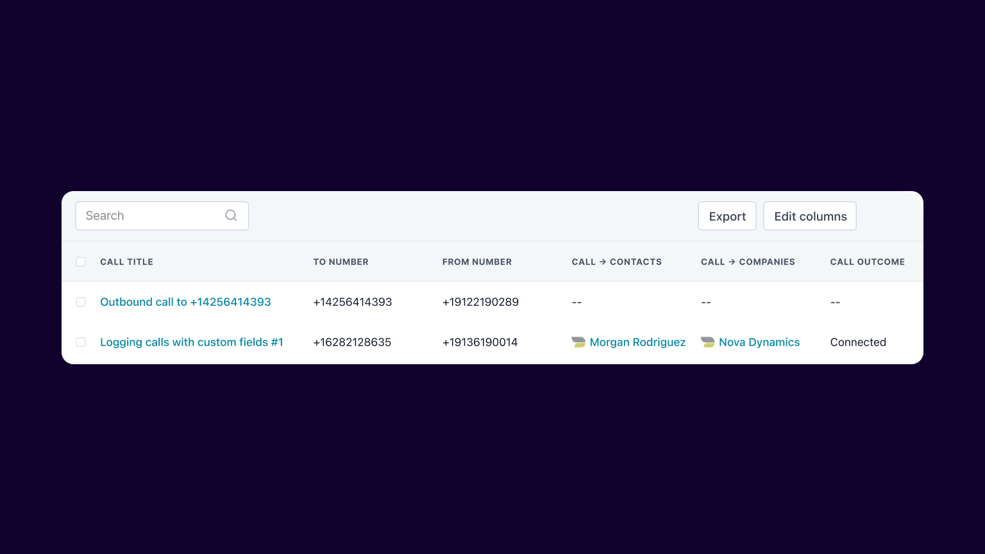
Task: Click the magnifying glass search icon
Action: pos(231,215)
